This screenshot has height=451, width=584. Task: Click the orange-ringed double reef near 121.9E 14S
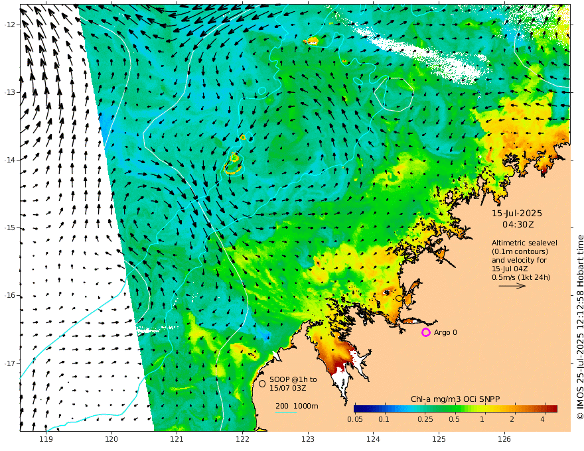233,163
